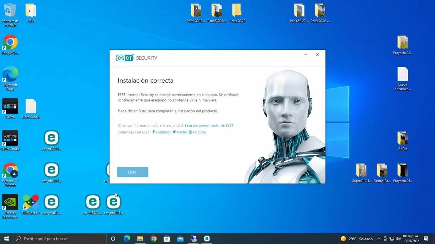Open the volume control in the tray

[398, 239]
